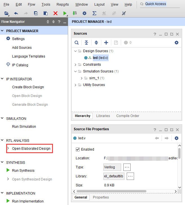Collapse the RTL ANALYSIS section
185x205 pixels.
tap(2, 140)
